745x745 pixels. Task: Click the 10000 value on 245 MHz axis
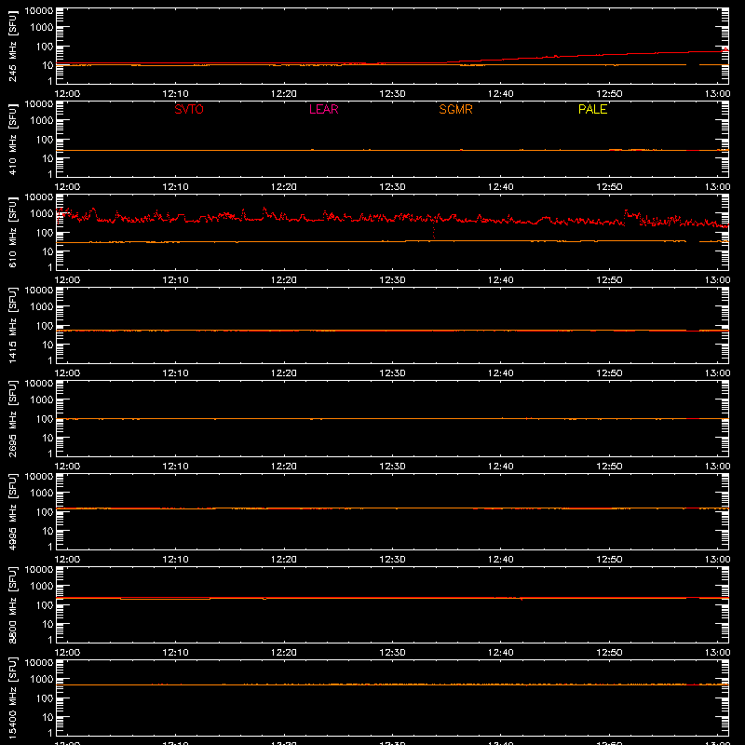pos(39,11)
